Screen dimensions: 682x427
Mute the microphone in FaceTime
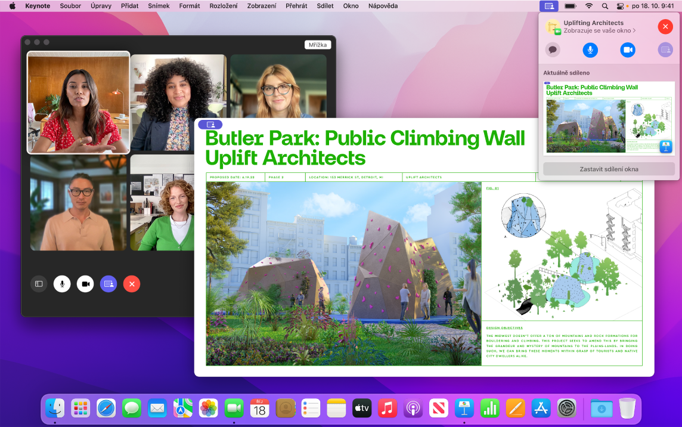[62, 284]
